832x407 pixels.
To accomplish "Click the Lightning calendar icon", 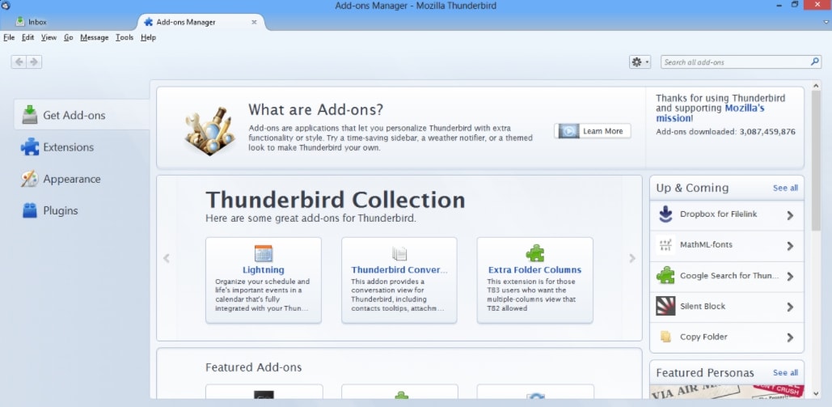I will [x=264, y=253].
